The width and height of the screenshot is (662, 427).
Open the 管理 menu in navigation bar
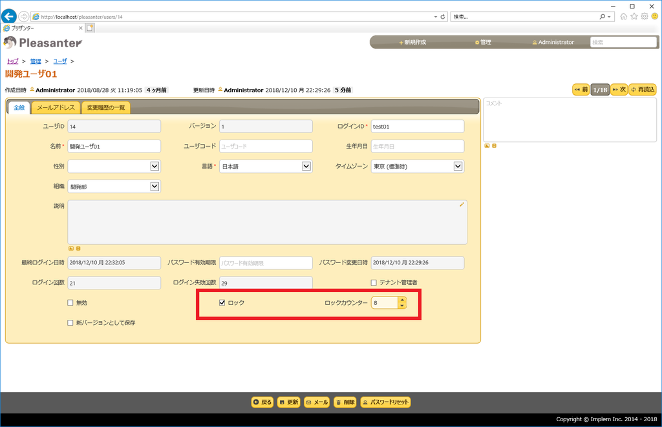pos(483,42)
